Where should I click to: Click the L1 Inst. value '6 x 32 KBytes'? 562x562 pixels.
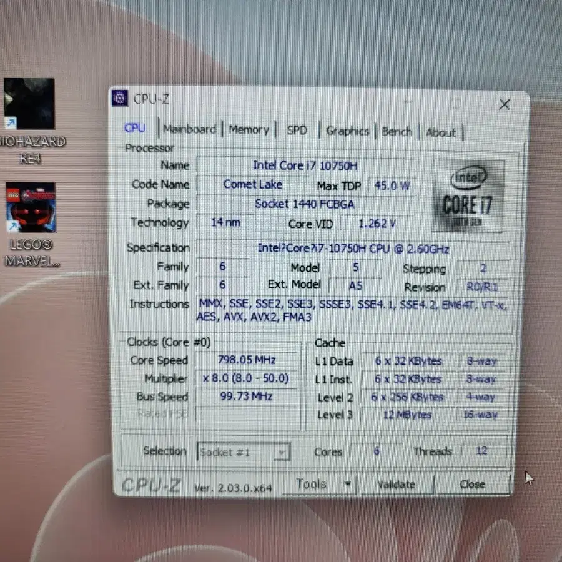coord(408,378)
